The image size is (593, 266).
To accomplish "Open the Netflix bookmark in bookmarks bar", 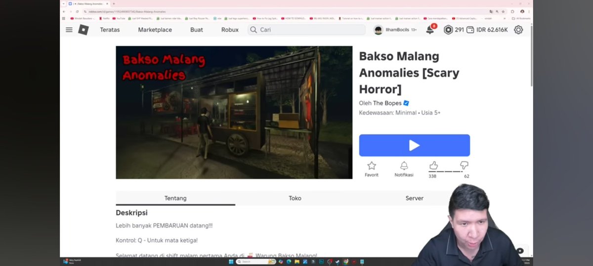I will (x=104, y=18).
